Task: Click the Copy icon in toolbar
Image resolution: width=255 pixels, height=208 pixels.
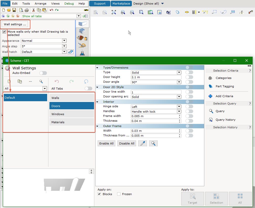Action: coord(39,10)
